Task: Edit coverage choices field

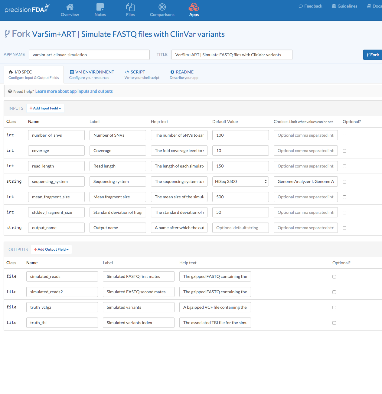Action: click(x=305, y=151)
